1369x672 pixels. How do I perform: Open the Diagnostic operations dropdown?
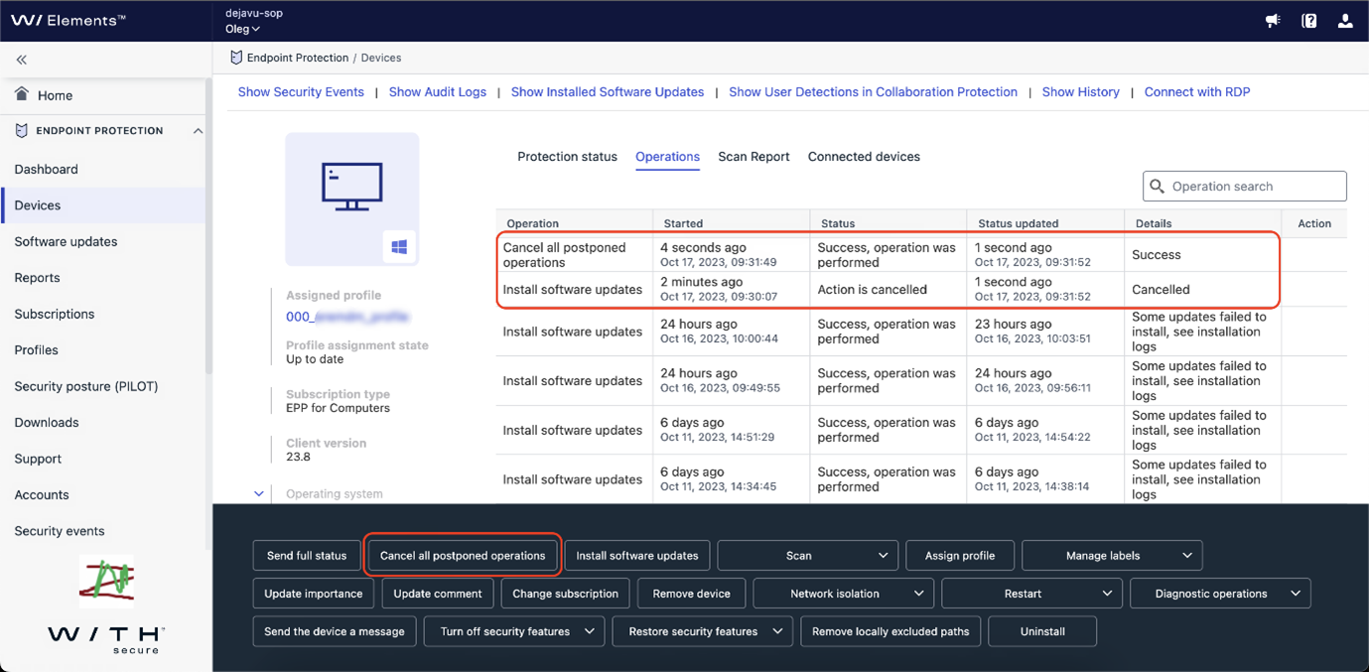[1220, 594]
